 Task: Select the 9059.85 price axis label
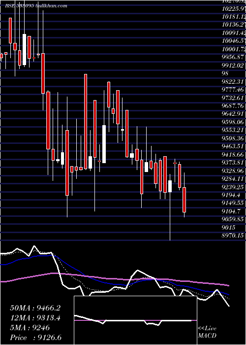233,220
